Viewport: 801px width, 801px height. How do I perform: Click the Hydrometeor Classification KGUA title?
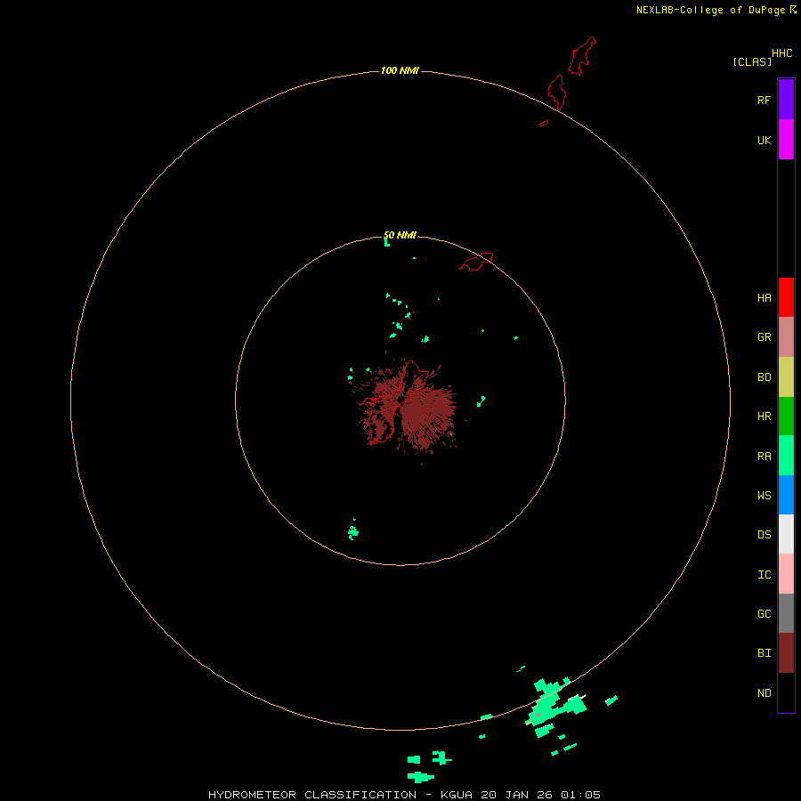404,795
